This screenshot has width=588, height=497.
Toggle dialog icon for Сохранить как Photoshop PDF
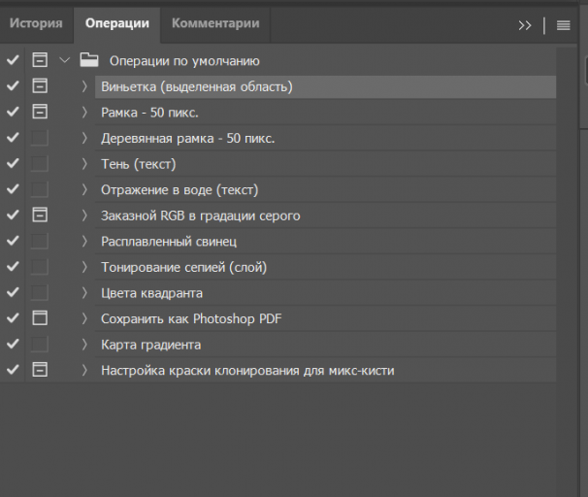40,318
